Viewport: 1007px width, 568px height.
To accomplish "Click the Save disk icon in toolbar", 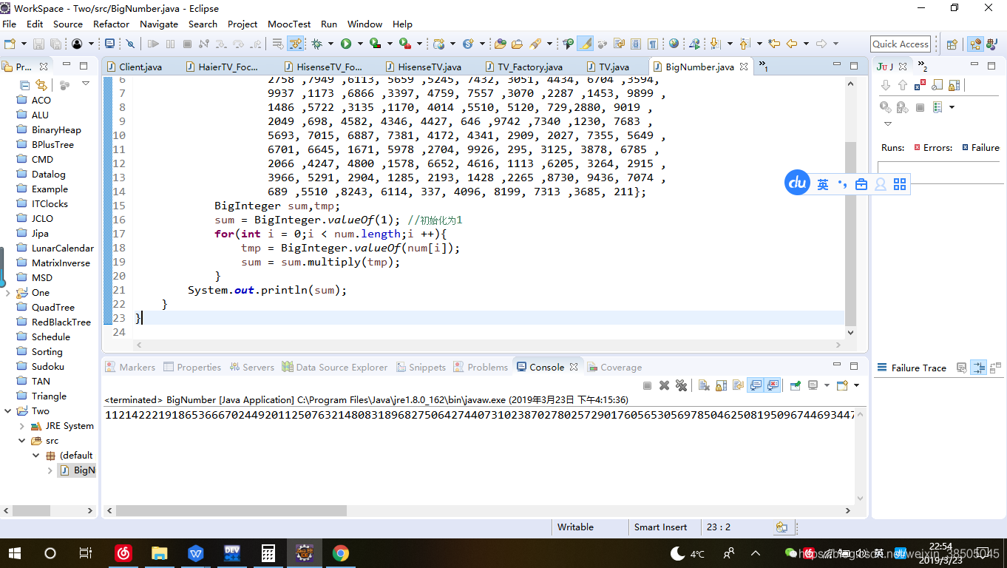I will [38, 44].
